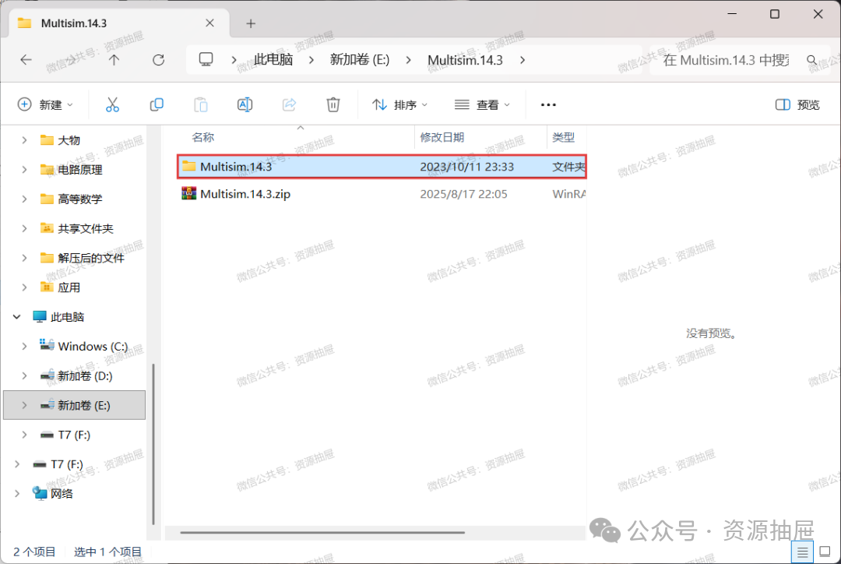Sort by the 修改日期 column header
The width and height of the screenshot is (841, 564).
point(442,137)
